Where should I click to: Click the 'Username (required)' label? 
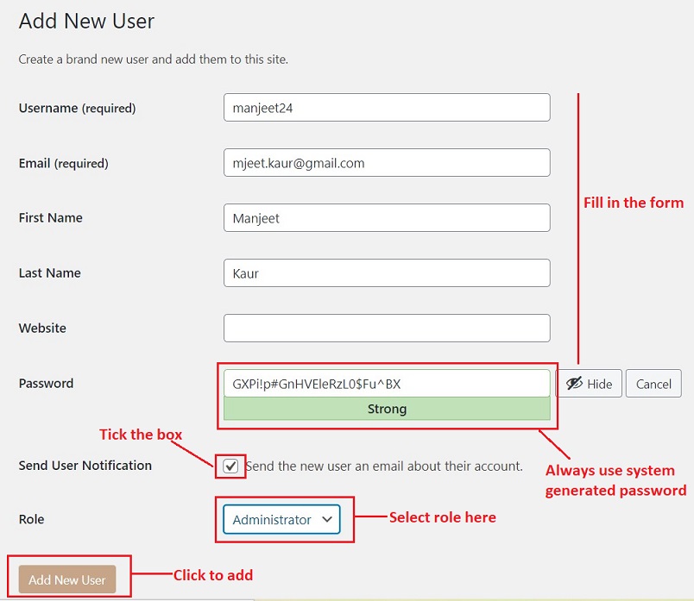click(x=77, y=109)
